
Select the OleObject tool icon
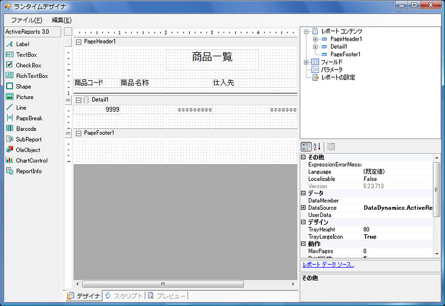(x=9, y=150)
